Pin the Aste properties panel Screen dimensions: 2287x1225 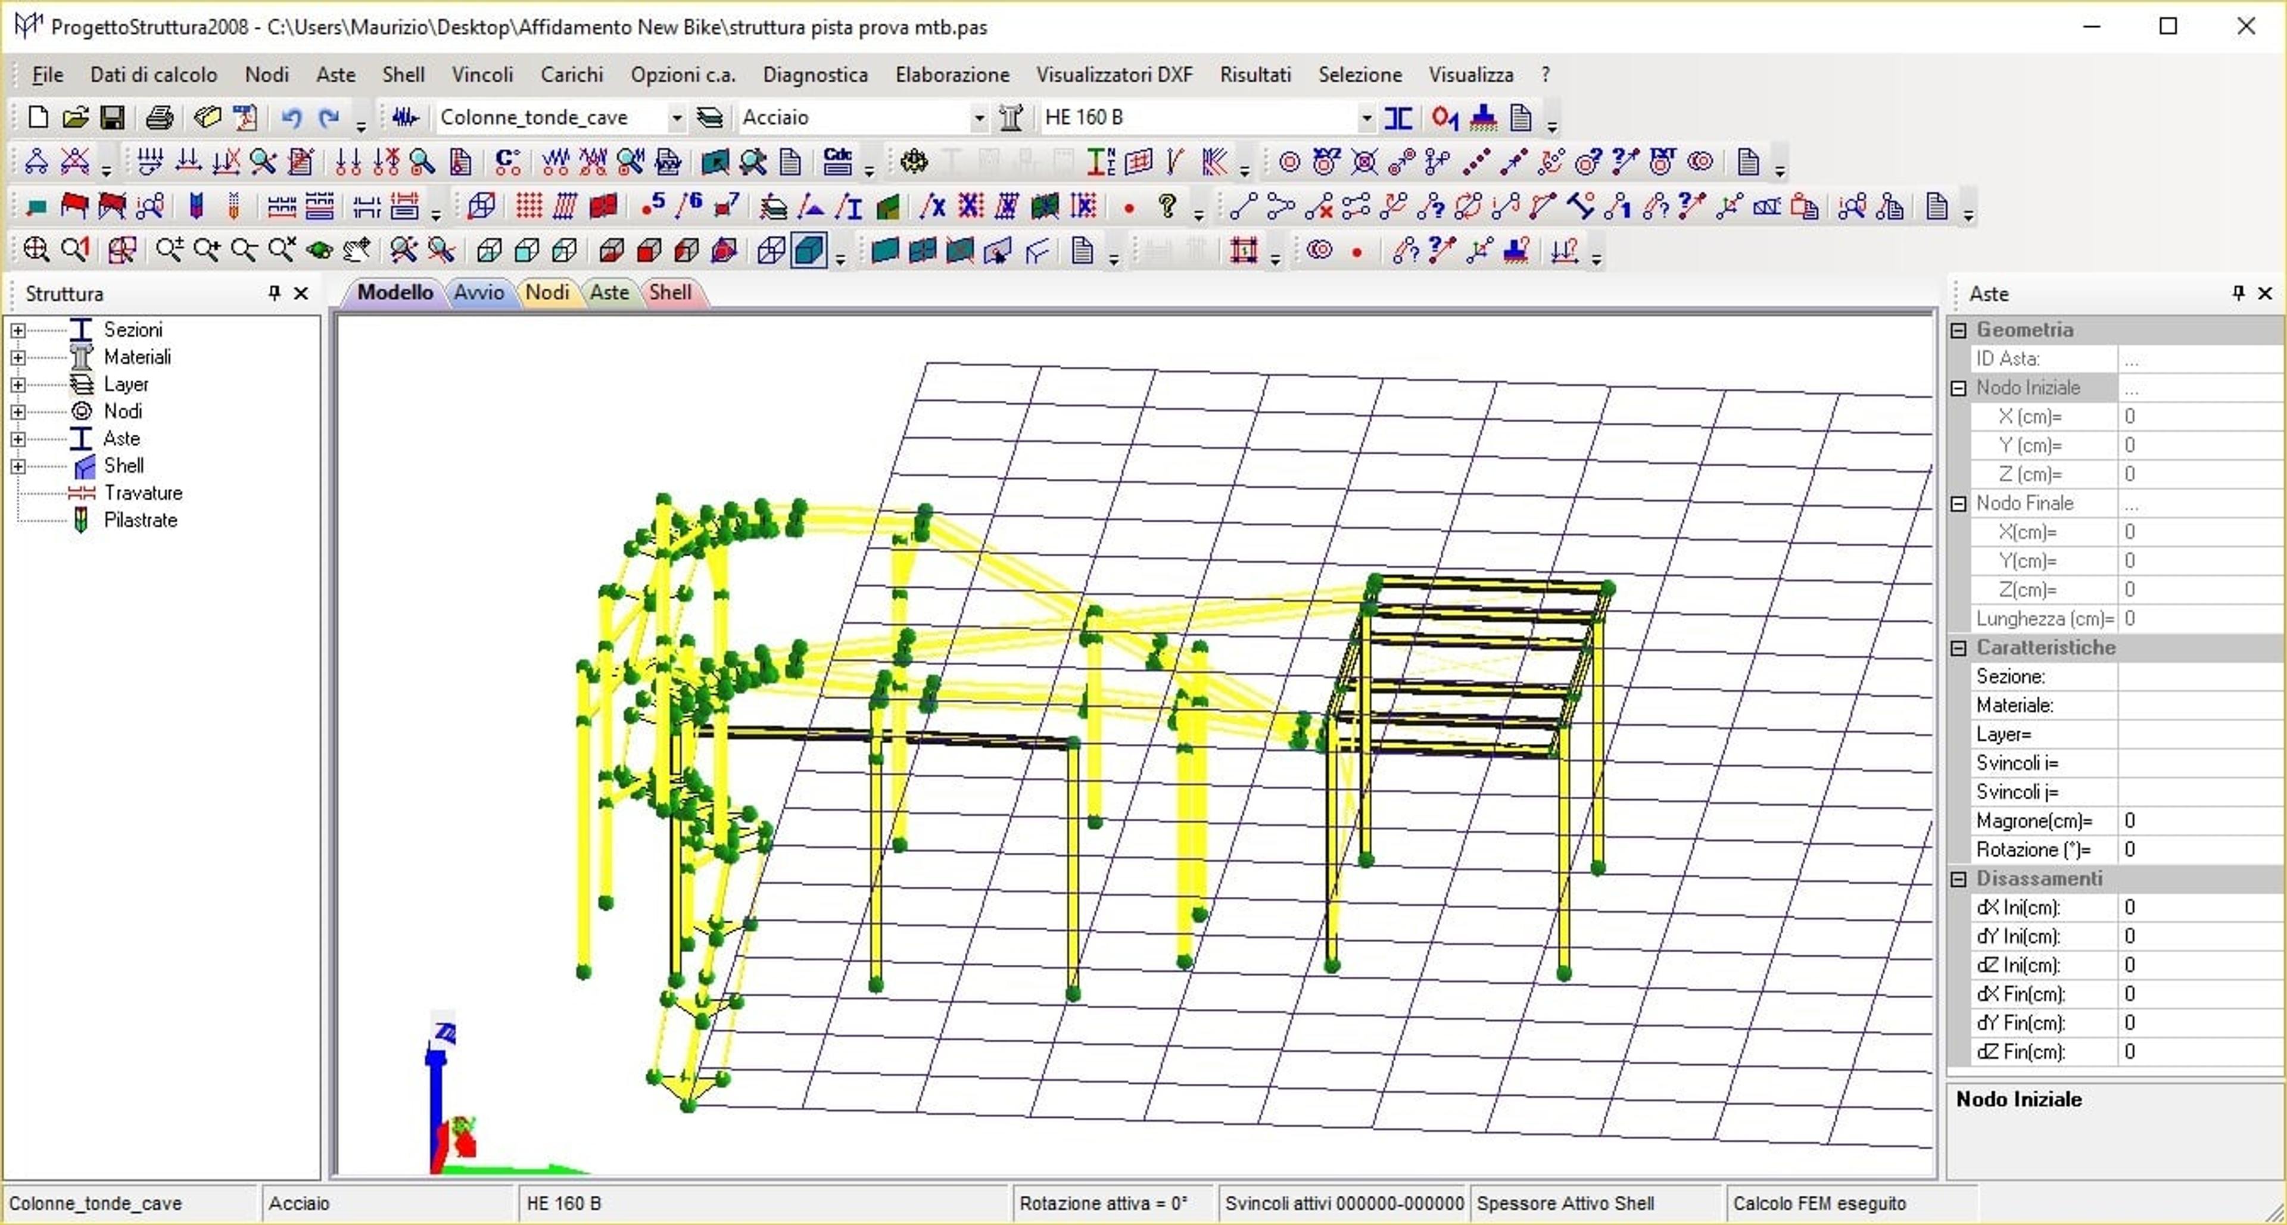pos(2238,293)
